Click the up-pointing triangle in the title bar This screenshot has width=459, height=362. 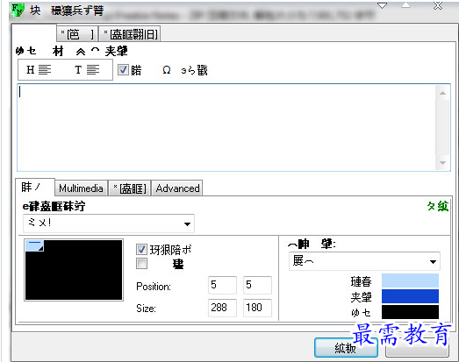coord(405,5)
